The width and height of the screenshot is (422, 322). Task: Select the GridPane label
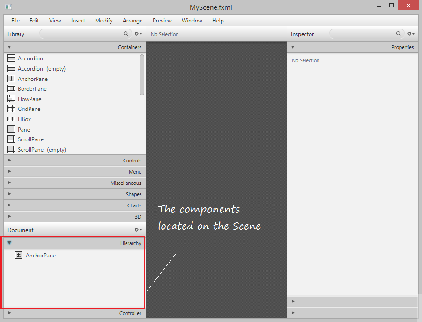[x=29, y=109]
